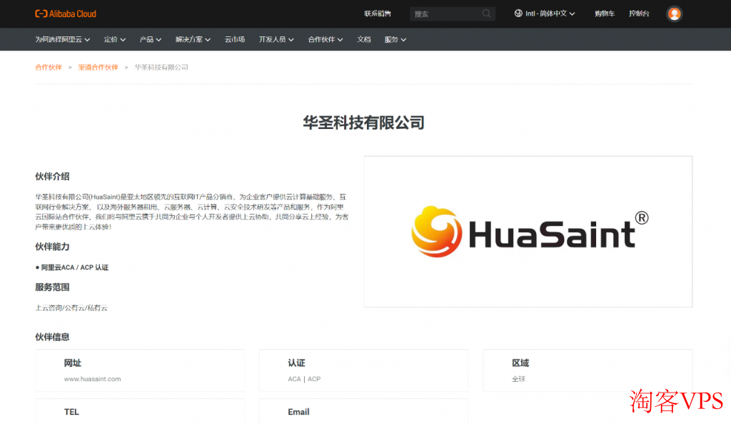731x424 pixels.
Task: Click the 全球 region value
Action: pyautogui.click(x=518, y=379)
